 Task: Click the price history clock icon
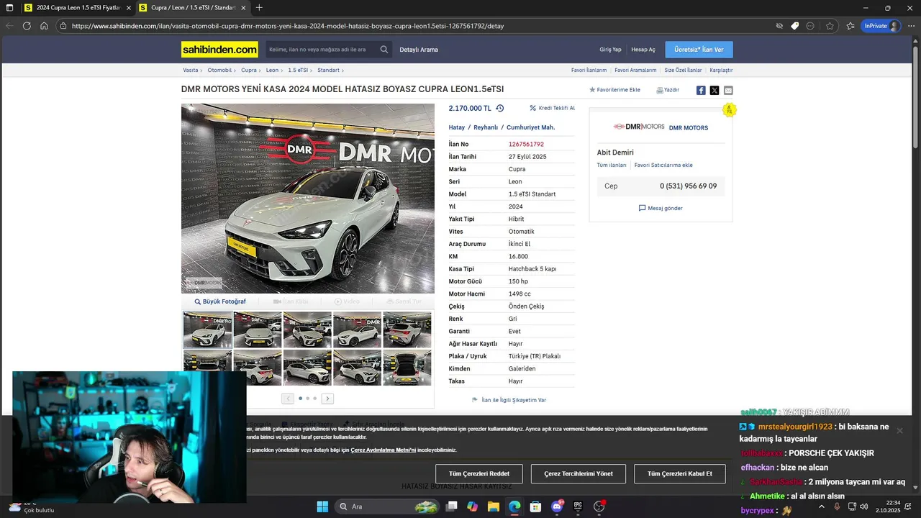[x=500, y=108]
